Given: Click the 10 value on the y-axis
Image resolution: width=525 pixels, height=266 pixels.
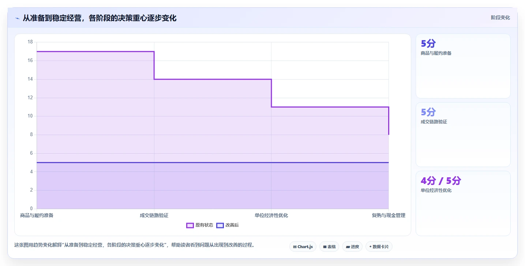Looking at the screenshot, I should pos(30,116).
